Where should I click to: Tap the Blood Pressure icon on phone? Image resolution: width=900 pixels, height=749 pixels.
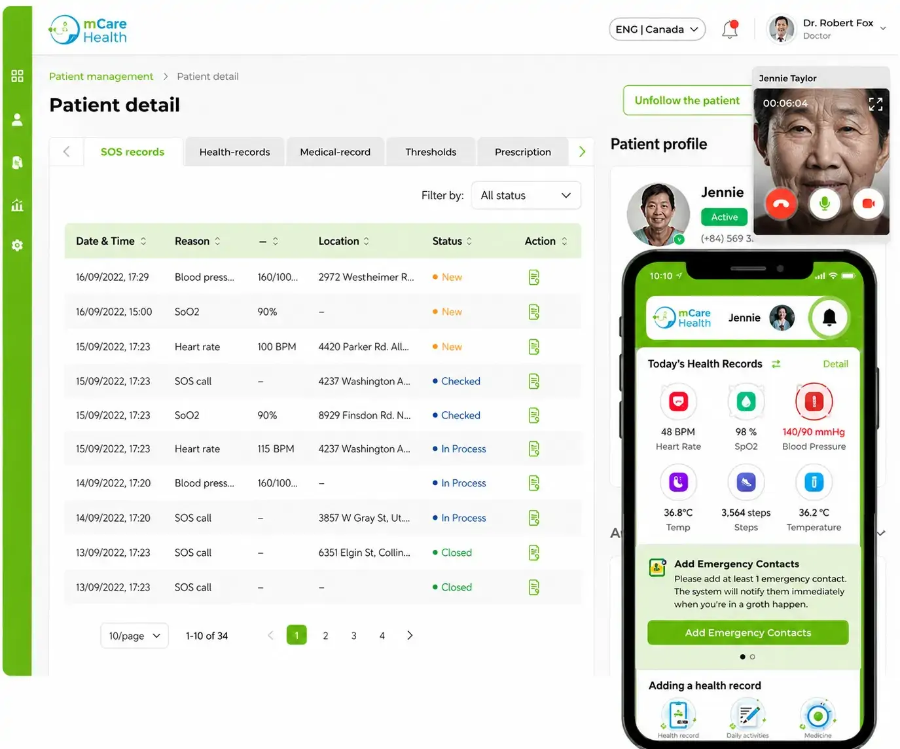click(814, 401)
